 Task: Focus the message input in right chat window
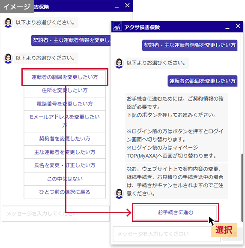pyautogui.click(x=167, y=234)
